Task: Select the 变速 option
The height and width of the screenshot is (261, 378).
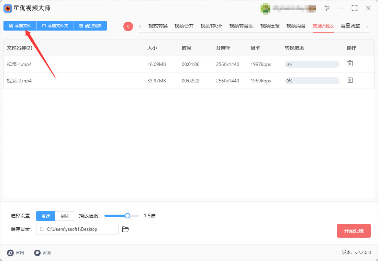Action: tap(46, 216)
